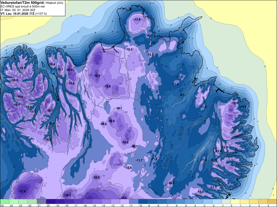Viewport: 277px width, 207px height.
Task: Click the -13.8 temperature value
Action: click(137, 19)
